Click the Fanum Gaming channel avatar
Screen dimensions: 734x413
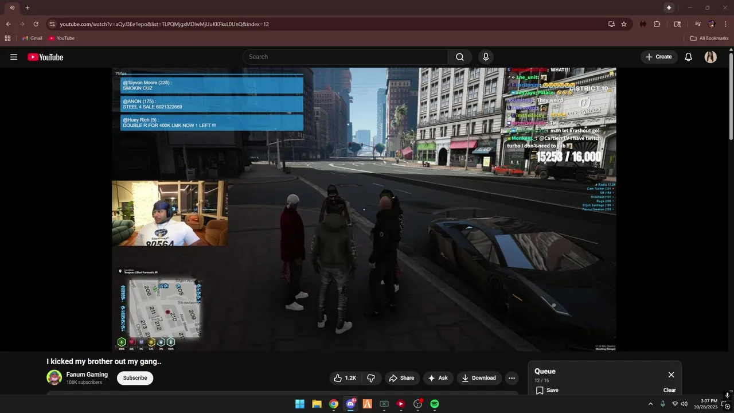pos(54,377)
